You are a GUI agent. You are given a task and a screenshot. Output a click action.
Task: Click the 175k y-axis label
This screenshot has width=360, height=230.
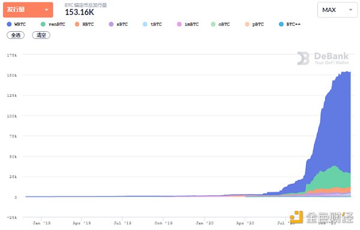(12, 55)
